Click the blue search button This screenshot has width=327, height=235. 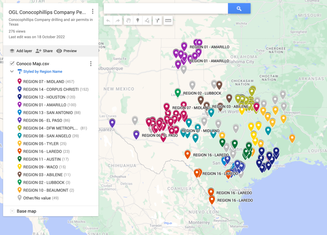239,9
